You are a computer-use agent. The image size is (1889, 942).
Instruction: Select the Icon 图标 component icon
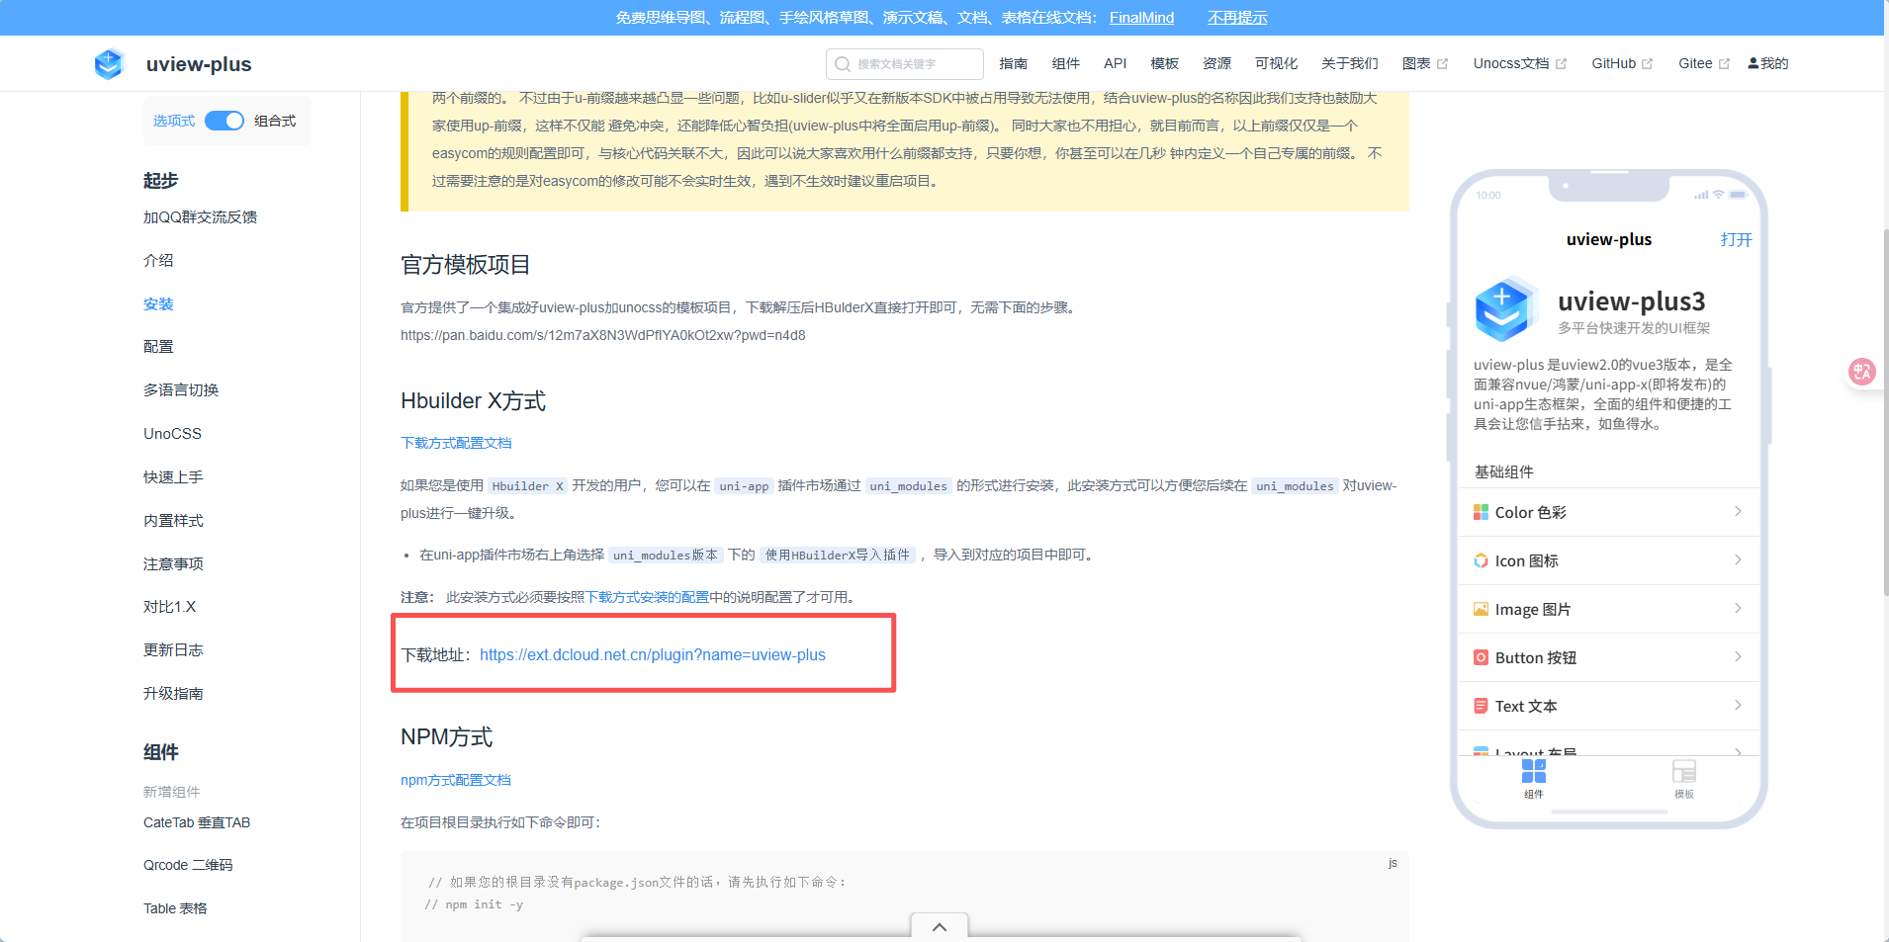pos(1481,560)
